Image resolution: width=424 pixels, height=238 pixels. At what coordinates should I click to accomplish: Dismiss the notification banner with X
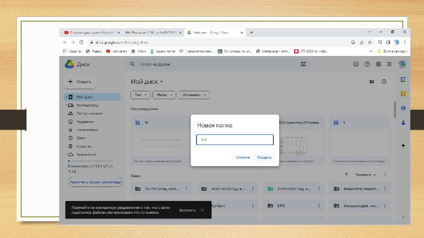pyautogui.click(x=202, y=210)
